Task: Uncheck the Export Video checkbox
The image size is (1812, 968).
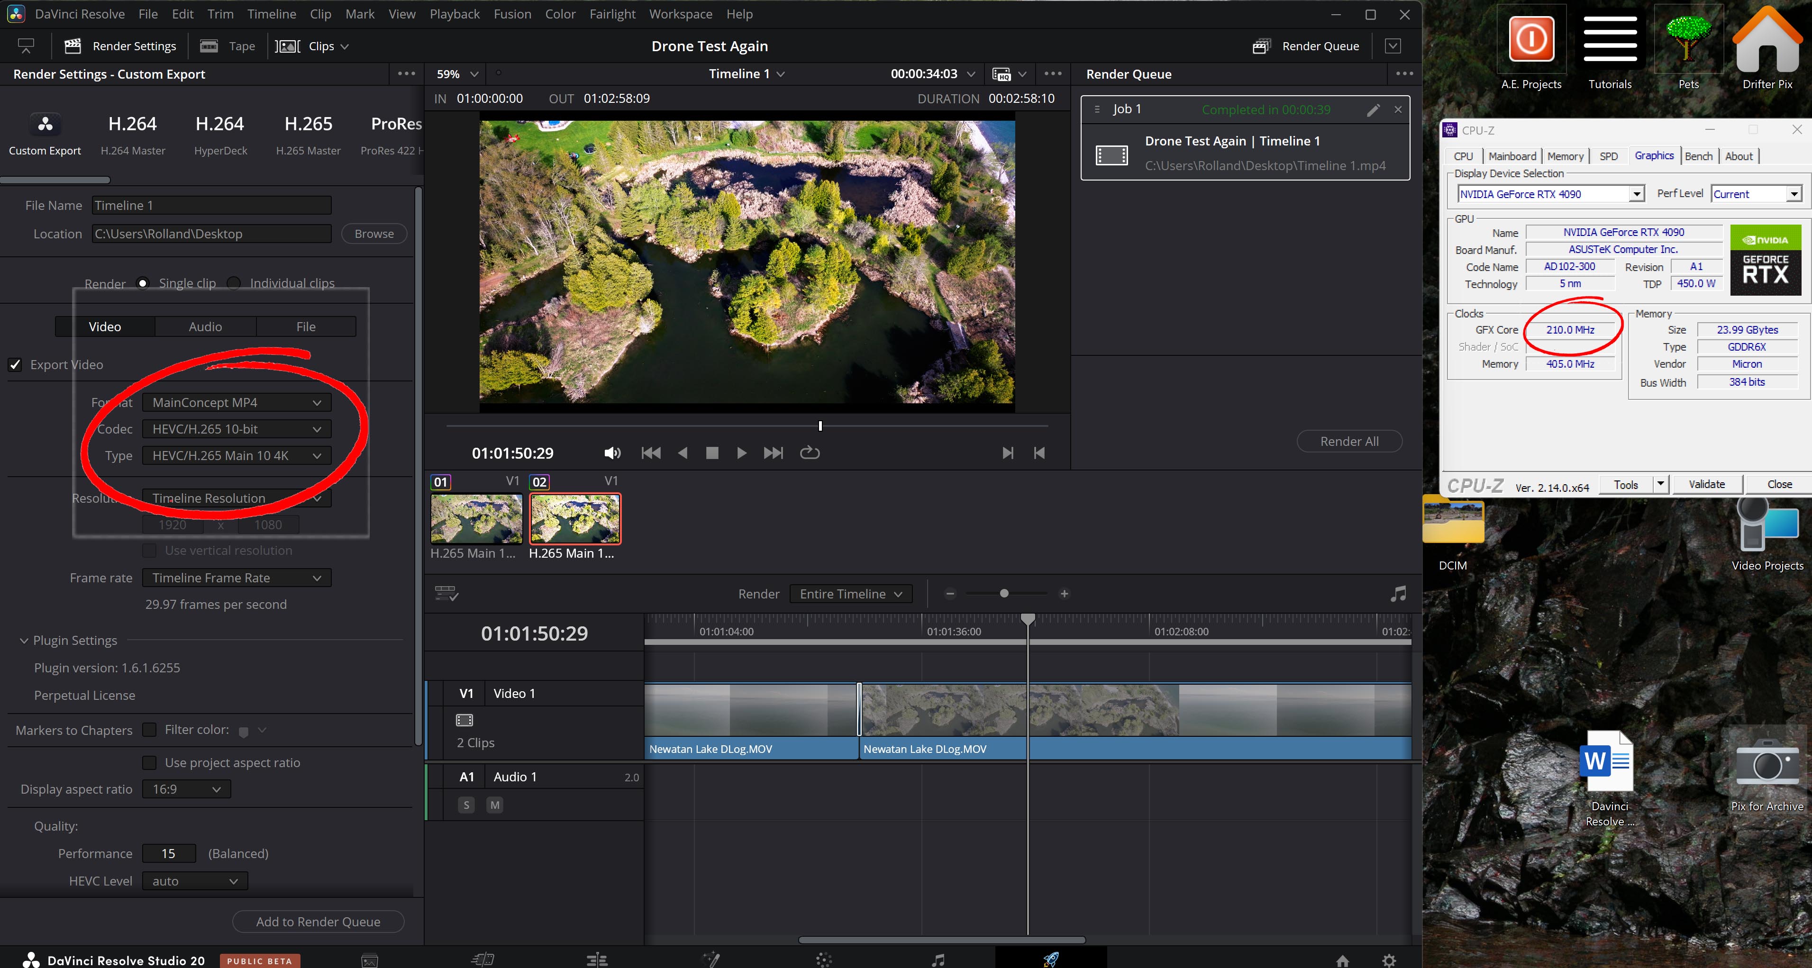Action: pyautogui.click(x=15, y=365)
